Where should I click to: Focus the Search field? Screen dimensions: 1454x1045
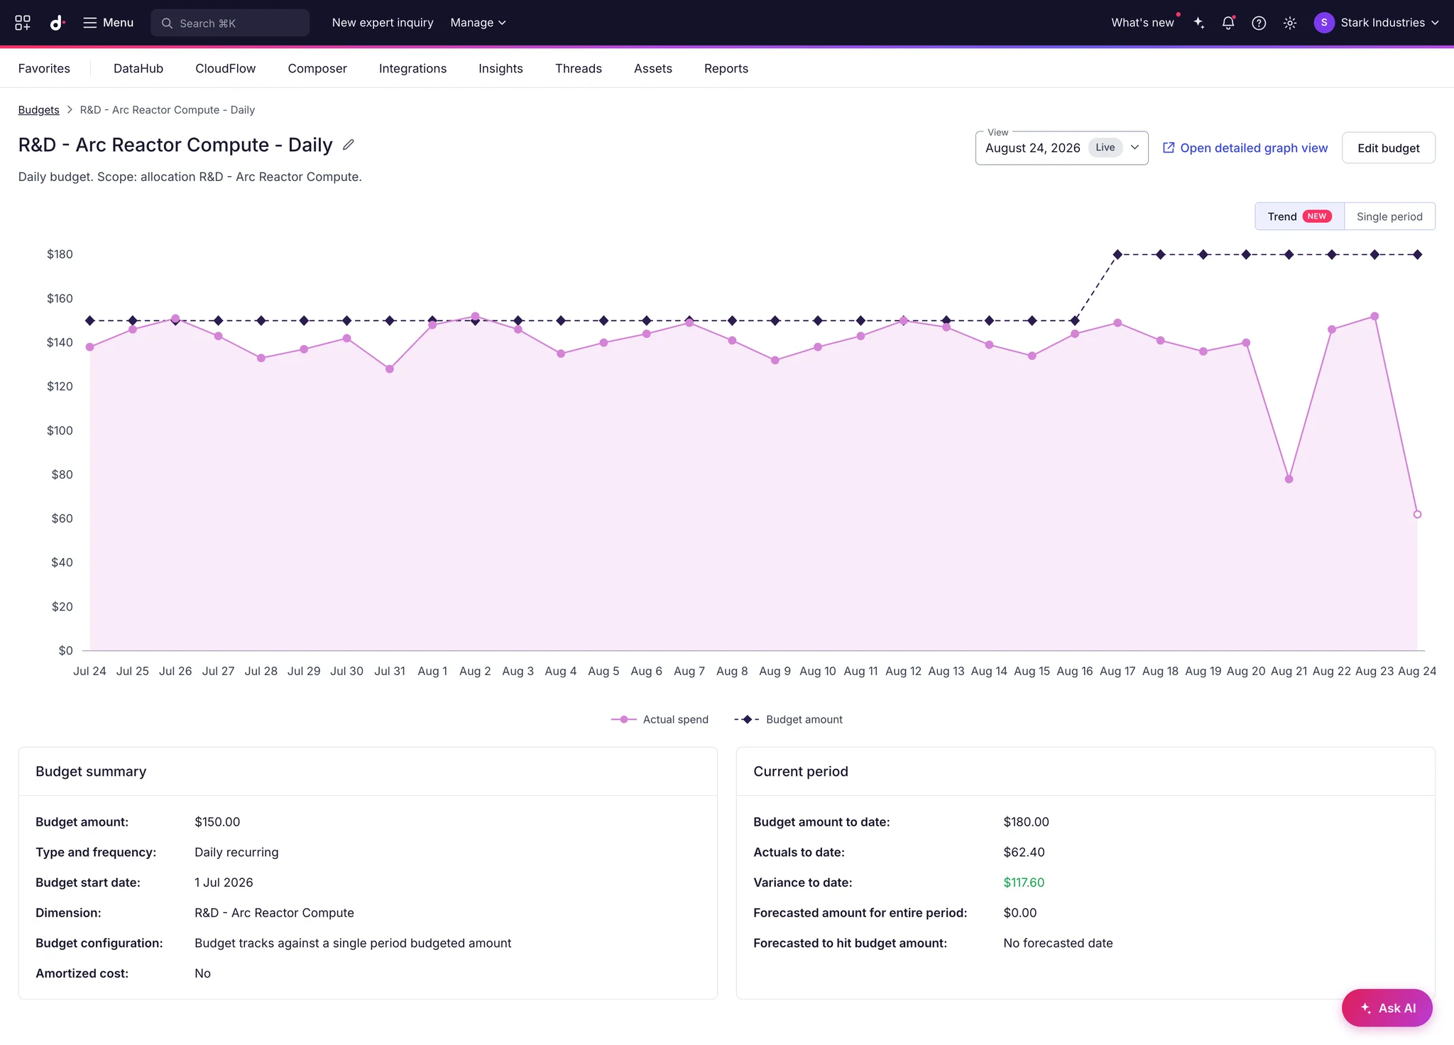(x=230, y=23)
